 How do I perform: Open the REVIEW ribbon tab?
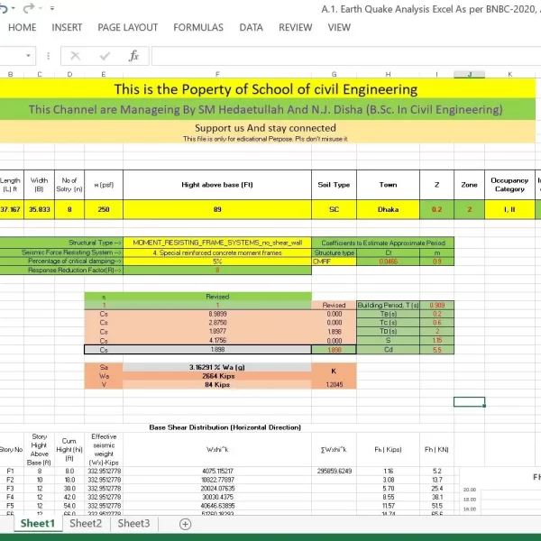tap(296, 28)
